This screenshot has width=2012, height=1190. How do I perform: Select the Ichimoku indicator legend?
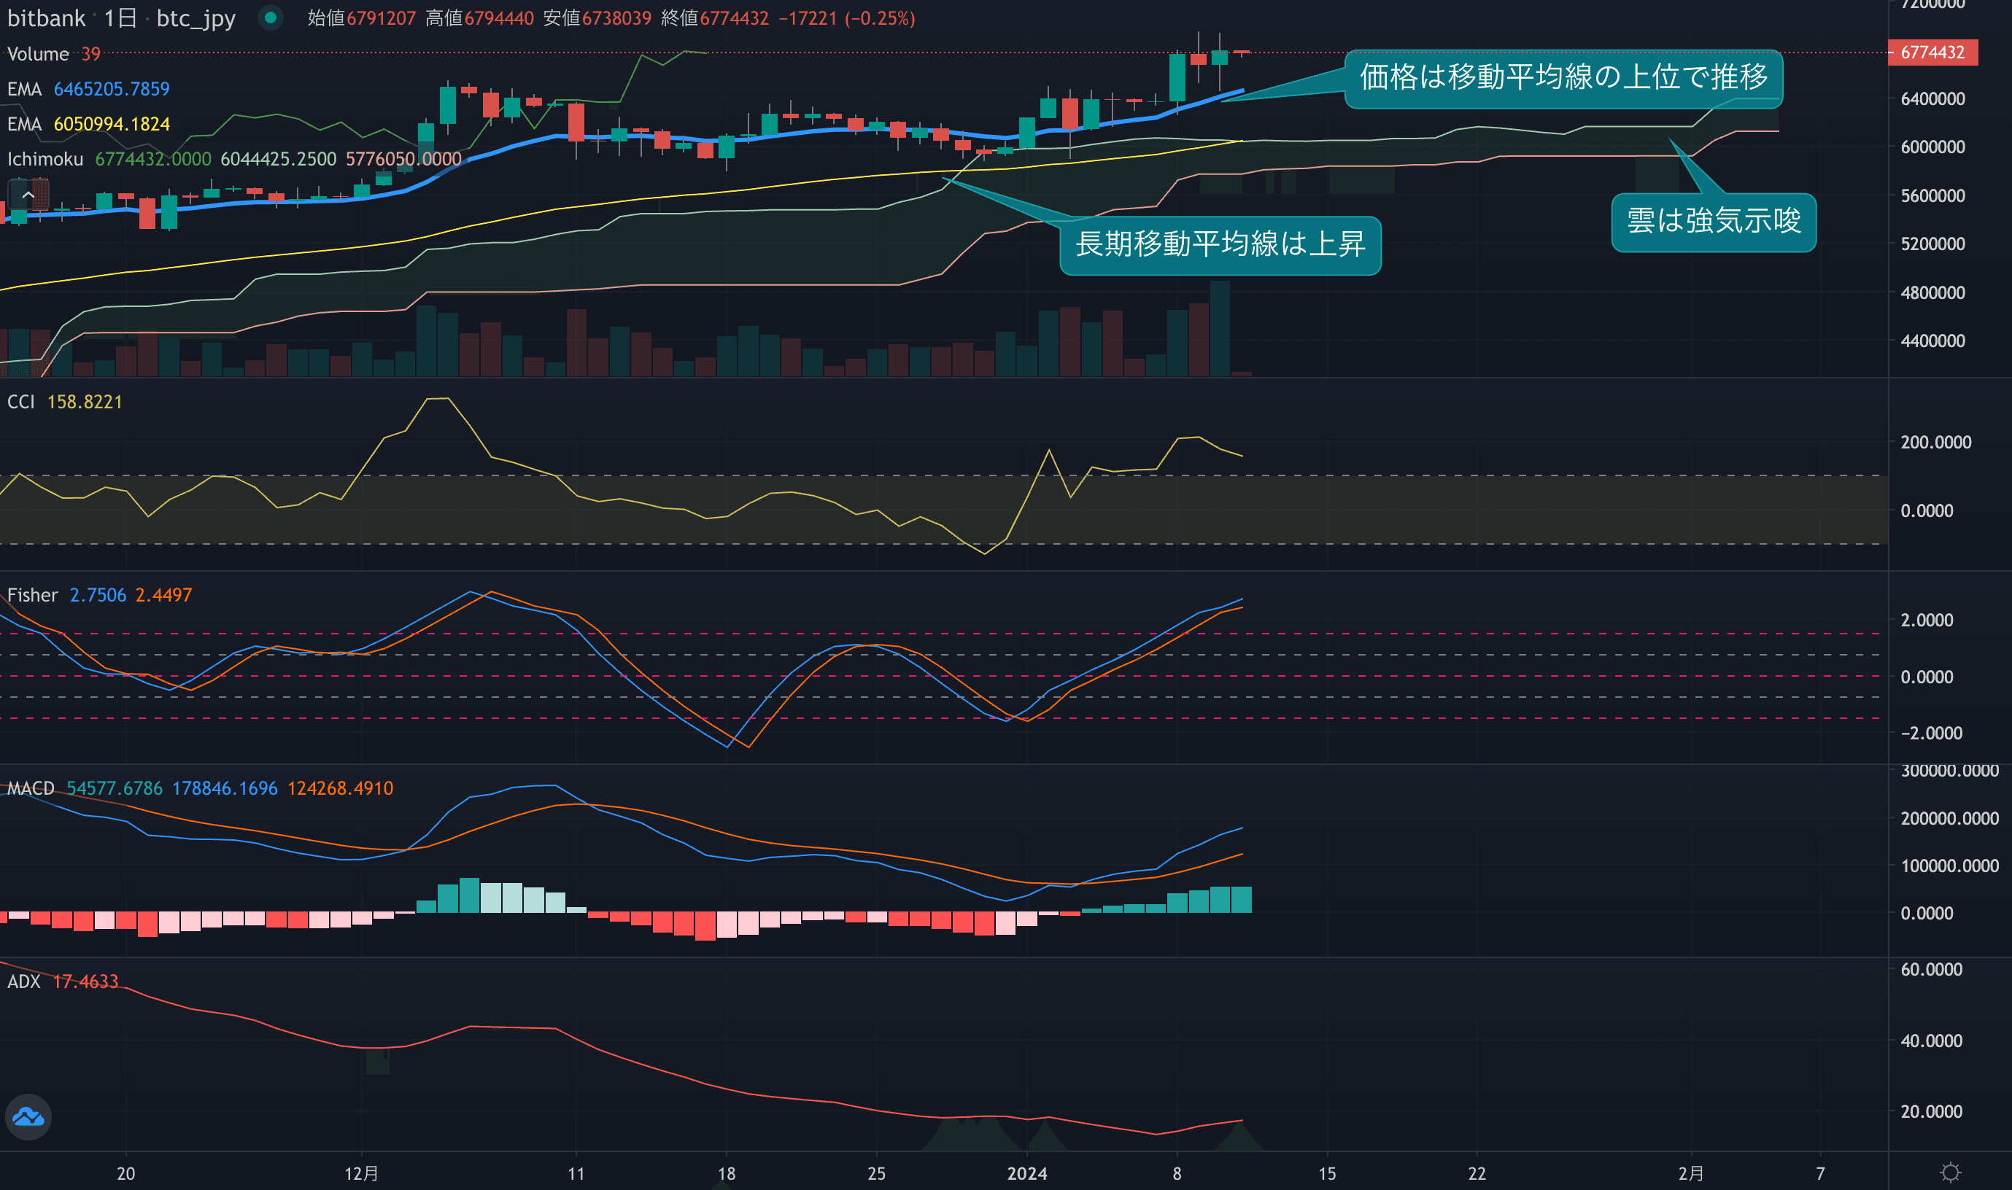(x=45, y=160)
